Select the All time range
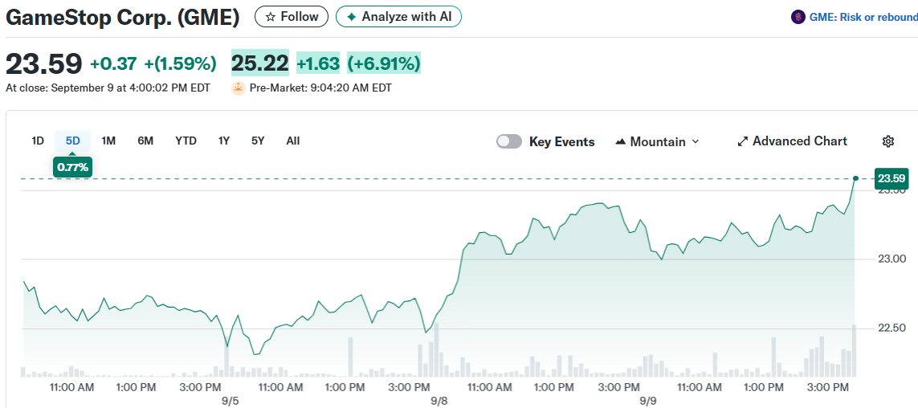The width and height of the screenshot is (918, 408). 293,141
